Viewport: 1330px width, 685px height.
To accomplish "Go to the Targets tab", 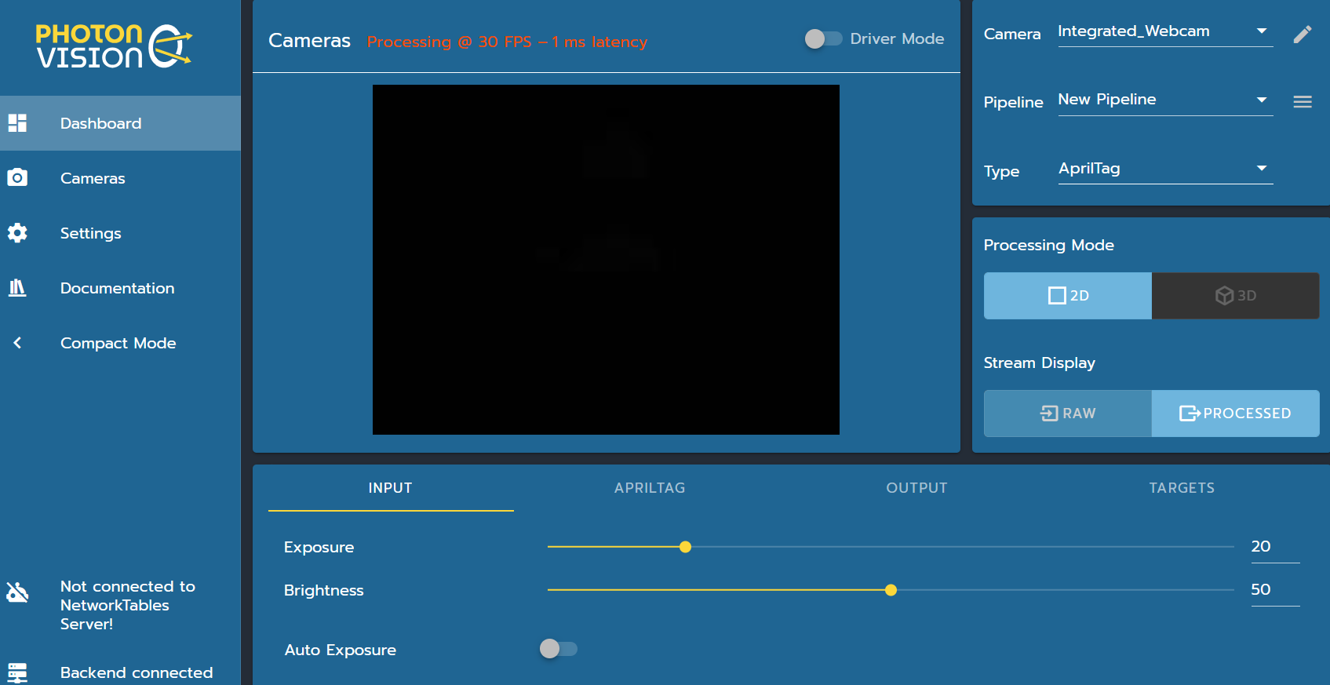I will click(1181, 488).
